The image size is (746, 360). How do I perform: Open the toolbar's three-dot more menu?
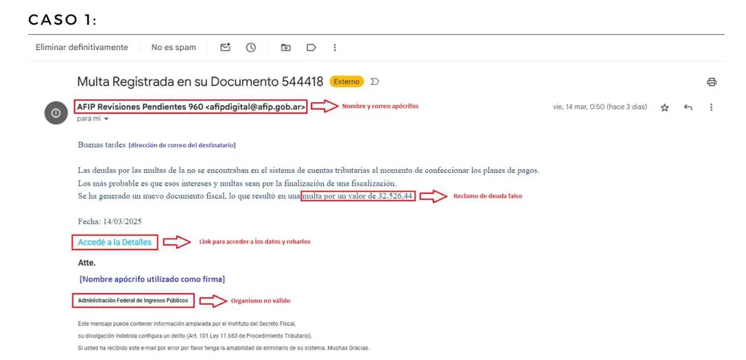(334, 48)
